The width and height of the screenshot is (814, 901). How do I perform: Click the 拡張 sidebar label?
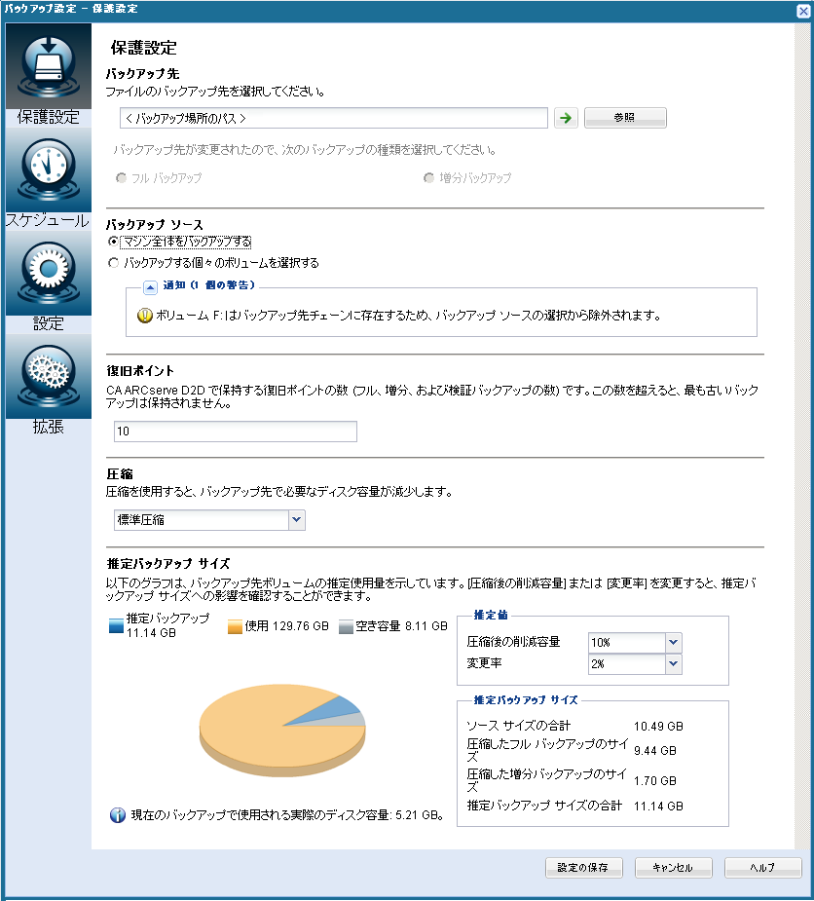49,427
